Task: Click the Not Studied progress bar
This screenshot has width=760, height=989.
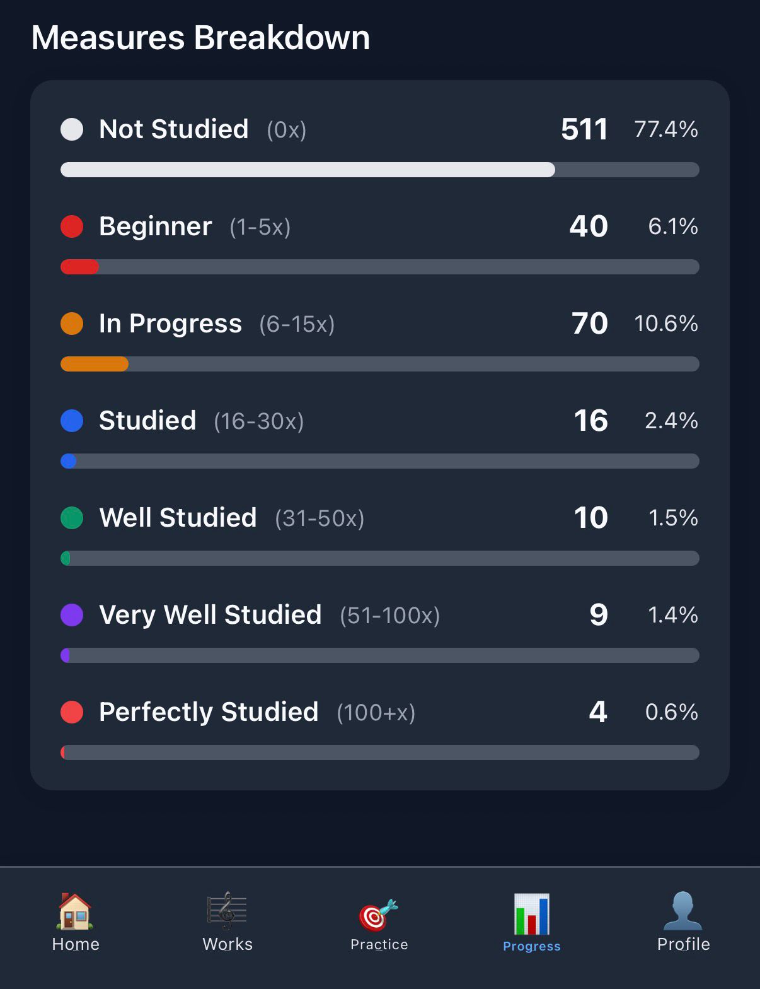Action: click(379, 170)
